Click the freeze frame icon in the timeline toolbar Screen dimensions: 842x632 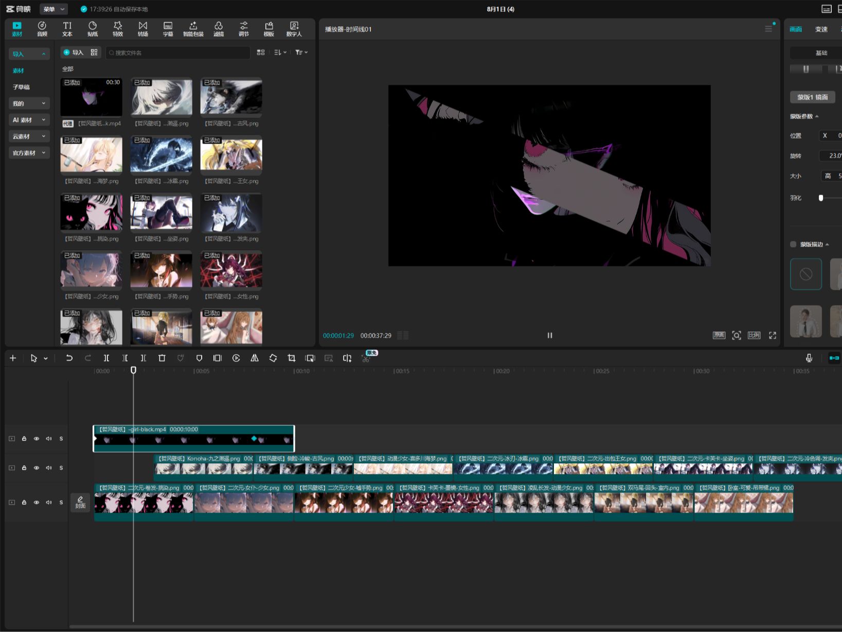pos(218,358)
